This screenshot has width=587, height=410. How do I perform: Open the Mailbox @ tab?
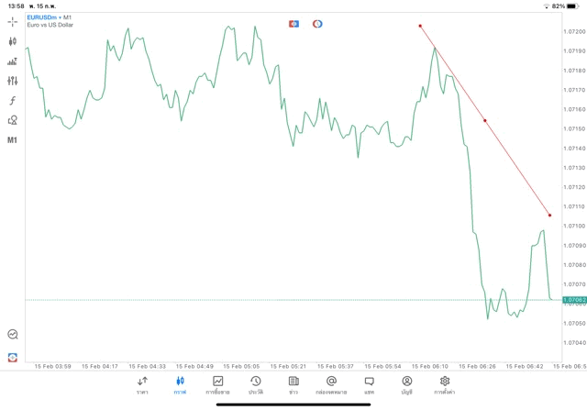tap(331, 384)
